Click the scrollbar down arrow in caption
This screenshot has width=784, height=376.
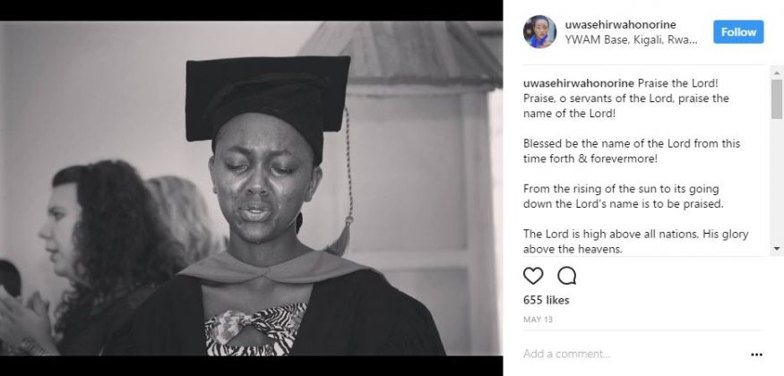[776, 250]
